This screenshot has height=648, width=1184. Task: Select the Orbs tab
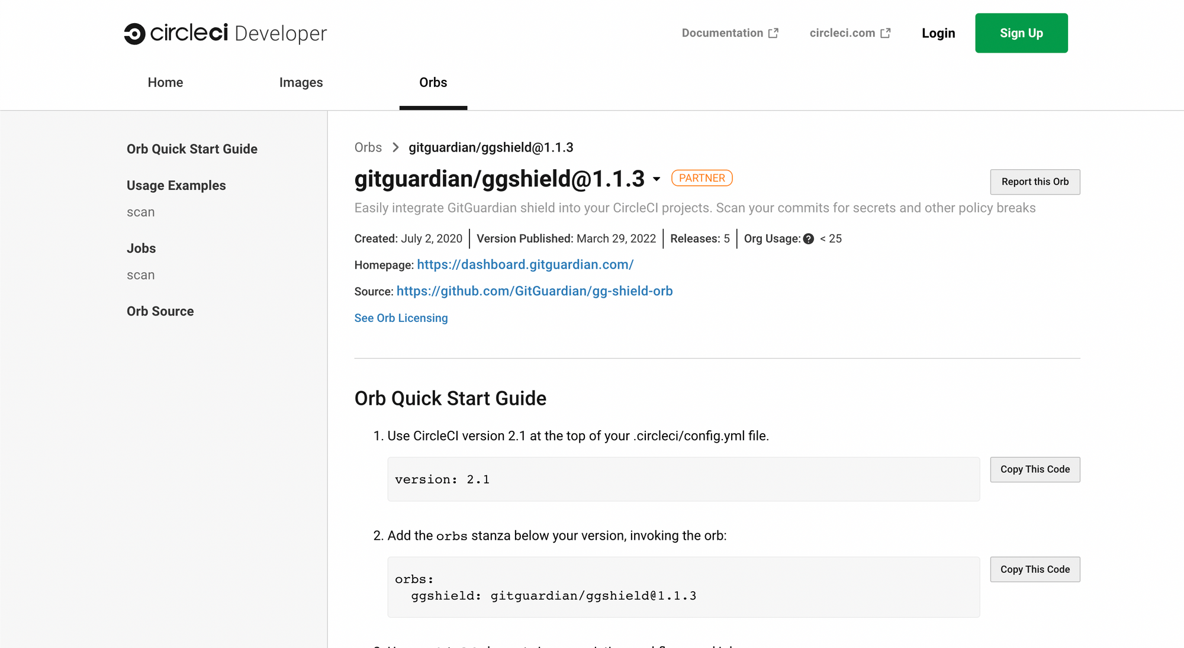(x=433, y=82)
